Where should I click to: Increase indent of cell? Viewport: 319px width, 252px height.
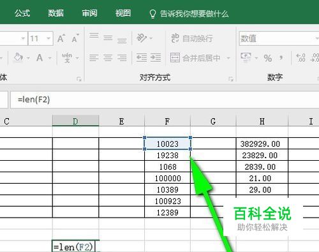pos(156,57)
